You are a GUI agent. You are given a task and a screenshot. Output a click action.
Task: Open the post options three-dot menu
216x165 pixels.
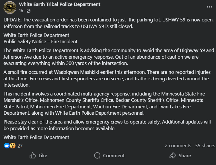click(210, 7)
